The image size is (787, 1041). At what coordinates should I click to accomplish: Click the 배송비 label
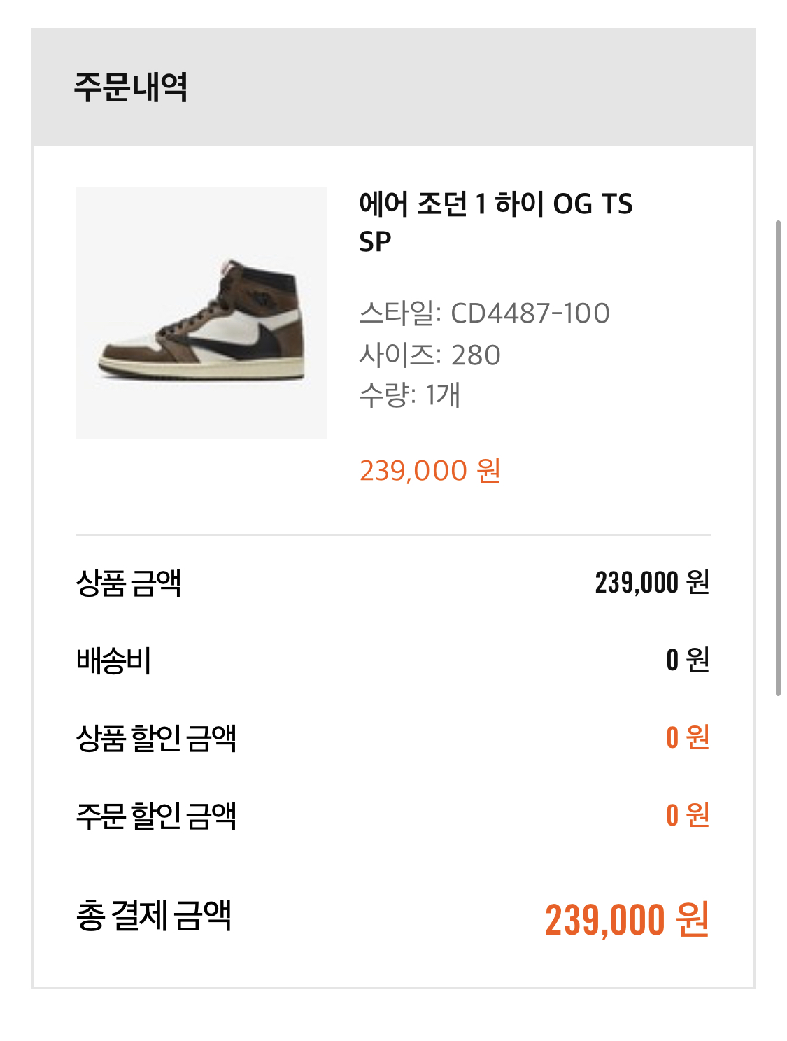113,660
